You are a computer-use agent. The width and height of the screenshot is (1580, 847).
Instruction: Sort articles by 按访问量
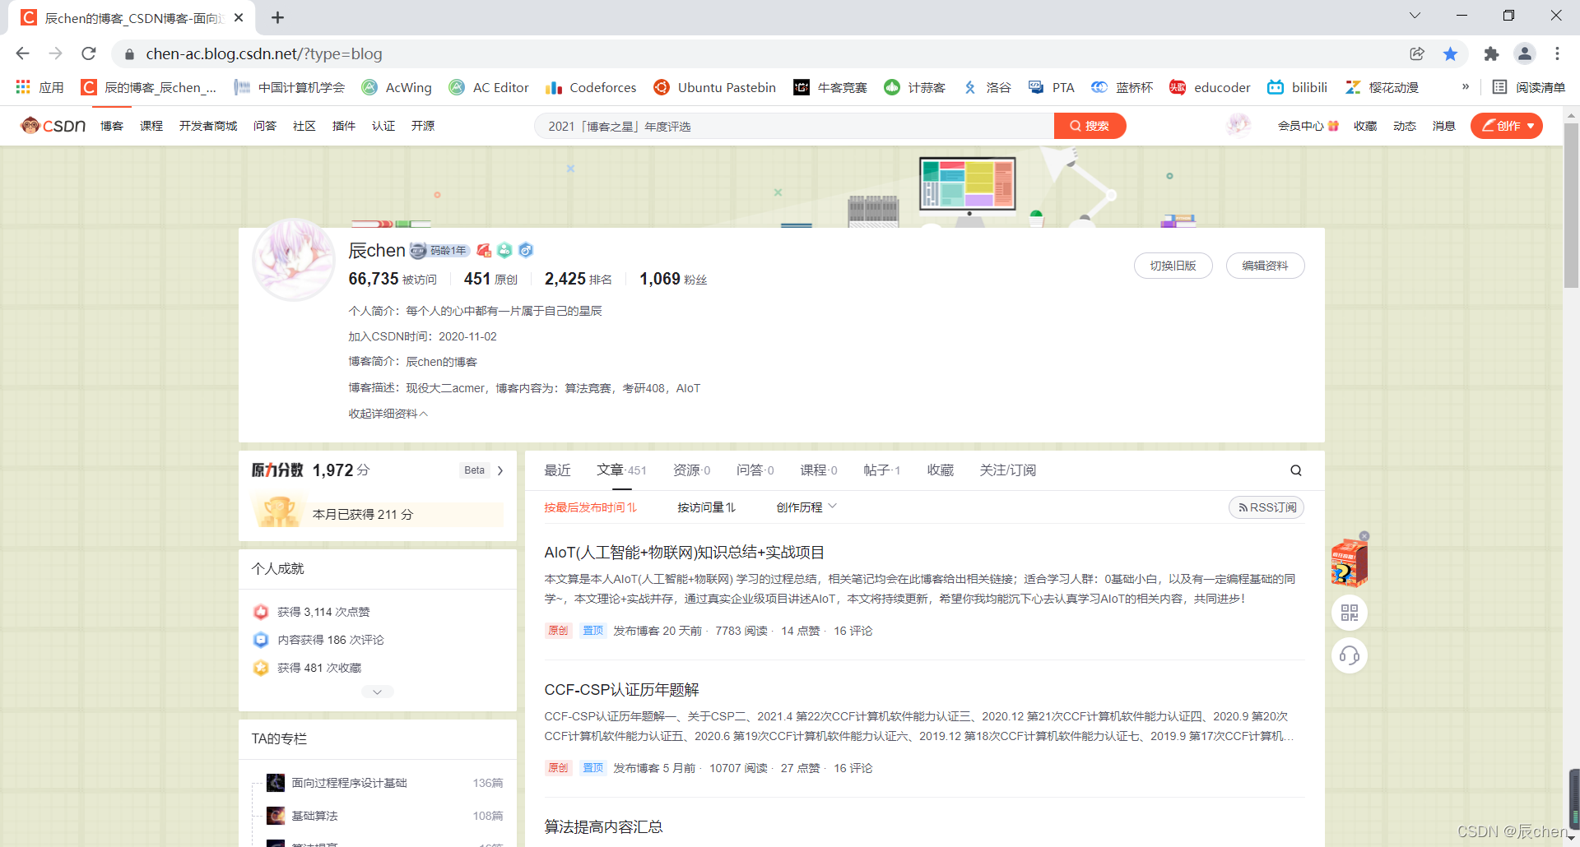(x=706, y=507)
